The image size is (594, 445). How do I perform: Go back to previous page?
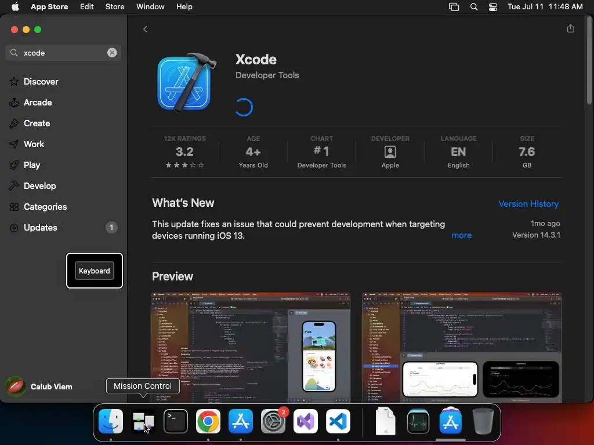tap(145, 29)
